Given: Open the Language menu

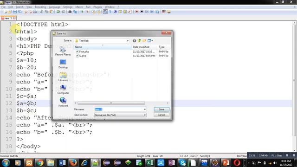Looking at the screenshot, I should click(x=54, y=7).
